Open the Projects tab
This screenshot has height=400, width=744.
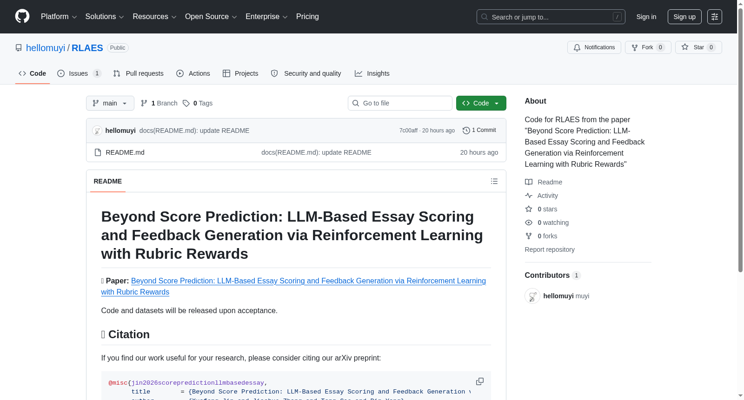(240, 73)
